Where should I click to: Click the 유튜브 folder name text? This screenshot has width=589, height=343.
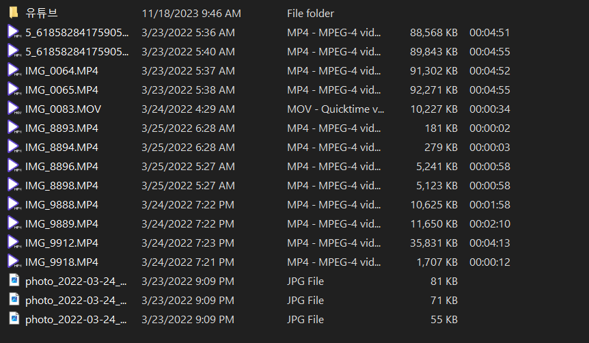(x=41, y=13)
